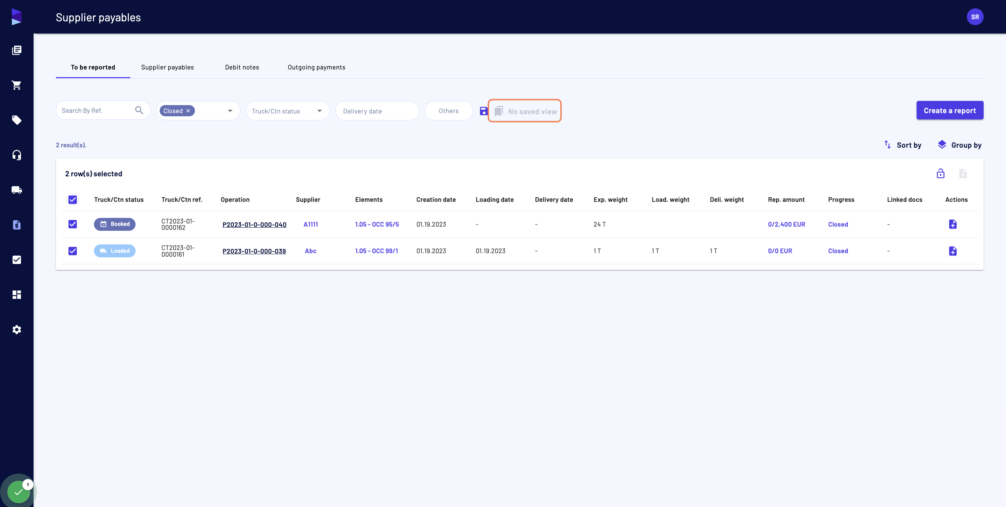Click the app logo in the sidebar

[x=16, y=17]
